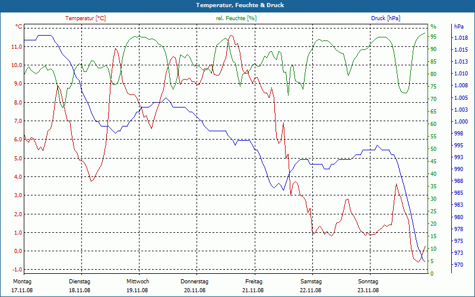Click the "90" humidity axis value
This screenshot has width=475, height=297.
pos(433,49)
